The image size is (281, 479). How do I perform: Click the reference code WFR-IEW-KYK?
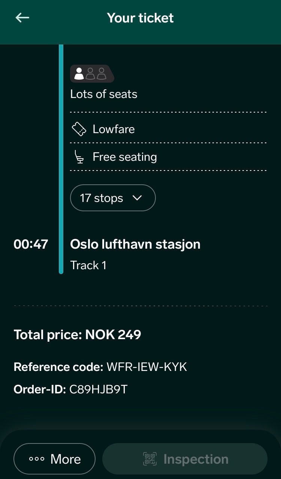pyautogui.click(x=146, y=367)
